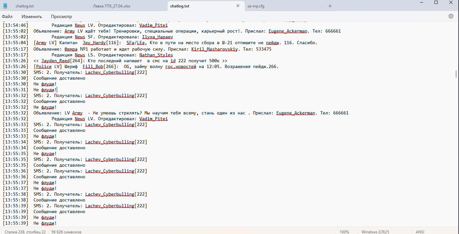459x234 pixels.
Task: Click the Notepad app icon in title bar
Action: tap(5, 6)
